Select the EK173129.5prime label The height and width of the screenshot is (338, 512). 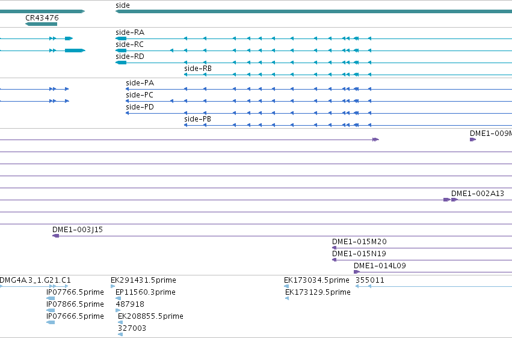click(318, 292)
